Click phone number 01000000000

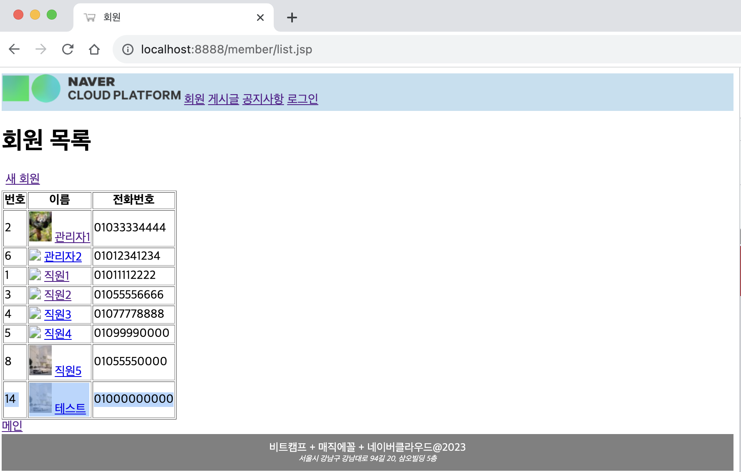click(134, 399)
